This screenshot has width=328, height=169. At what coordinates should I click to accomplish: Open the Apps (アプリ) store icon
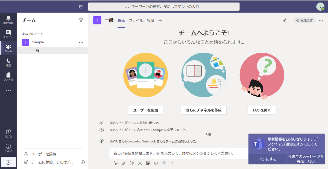point(8,134)
